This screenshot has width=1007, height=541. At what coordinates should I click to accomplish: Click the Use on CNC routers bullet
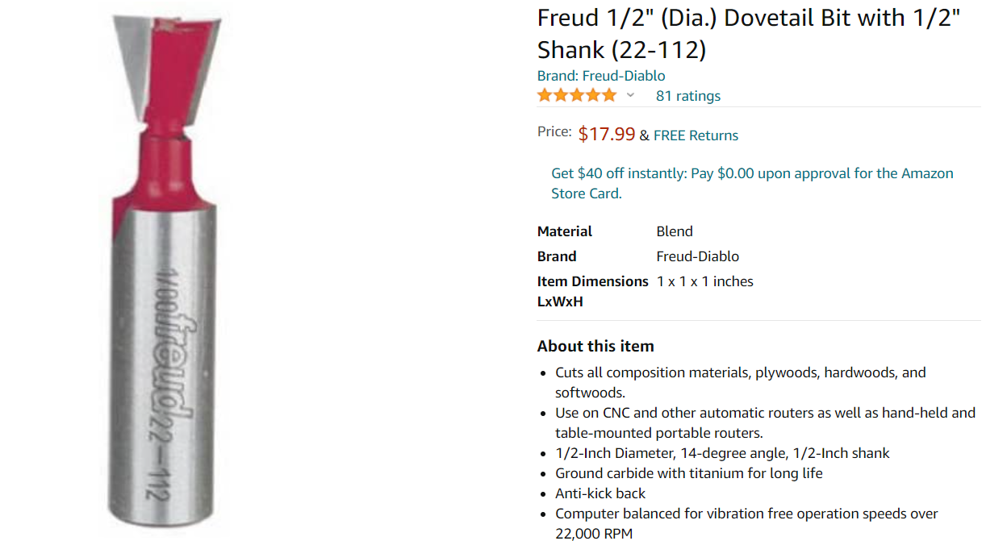pyautogui.click(x=765, y=422)
